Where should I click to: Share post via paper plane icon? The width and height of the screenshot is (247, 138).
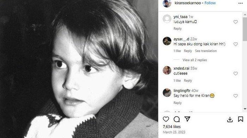tap(187, 119)
